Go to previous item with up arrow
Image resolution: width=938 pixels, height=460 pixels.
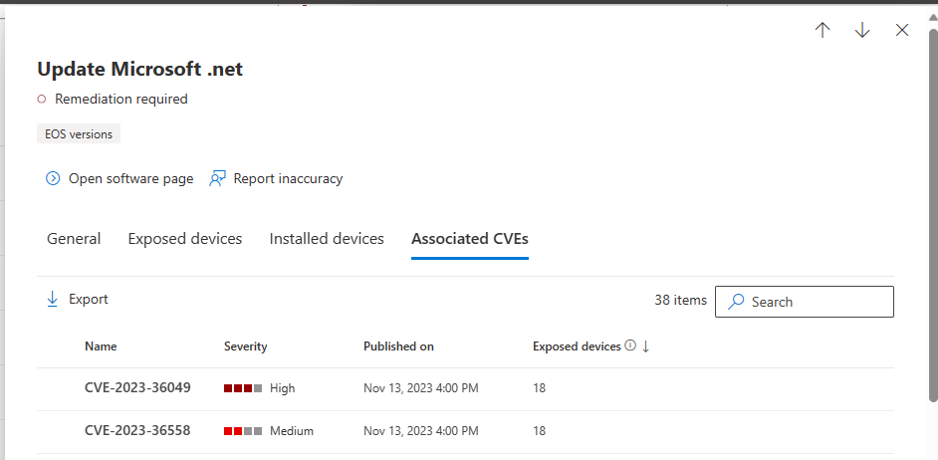(x=822, y=30)
